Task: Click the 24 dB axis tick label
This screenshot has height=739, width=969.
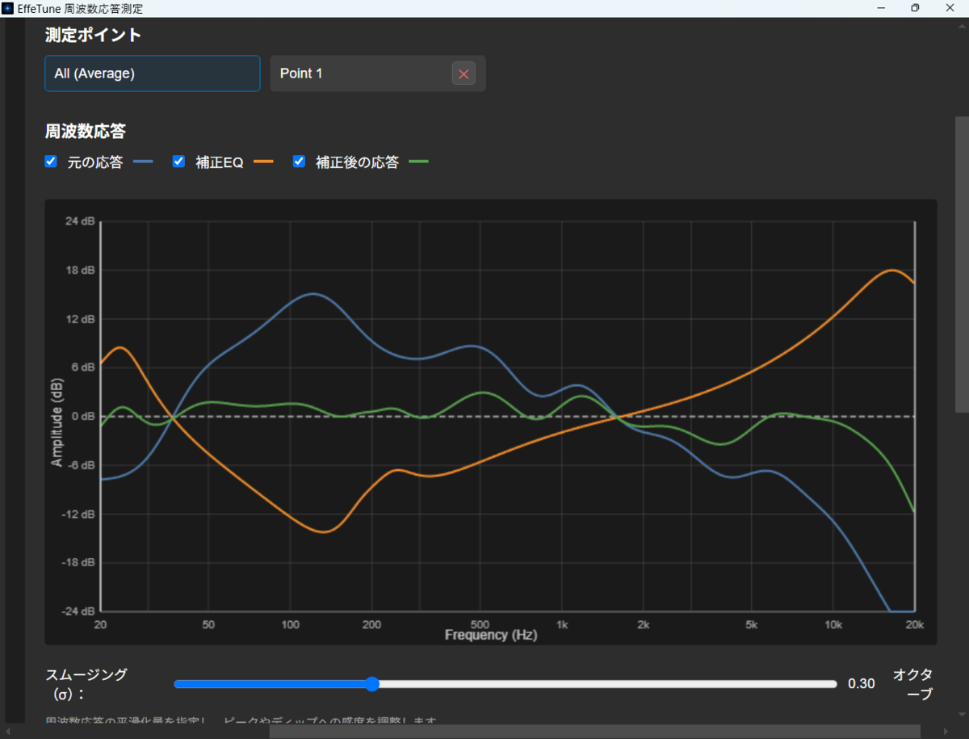Action: (x=82, y=221)
